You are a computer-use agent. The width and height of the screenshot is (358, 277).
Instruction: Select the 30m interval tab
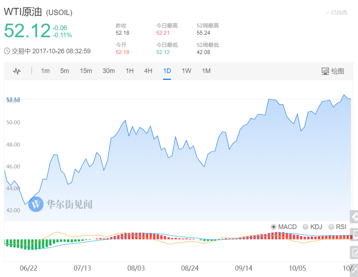click(109, 71)
